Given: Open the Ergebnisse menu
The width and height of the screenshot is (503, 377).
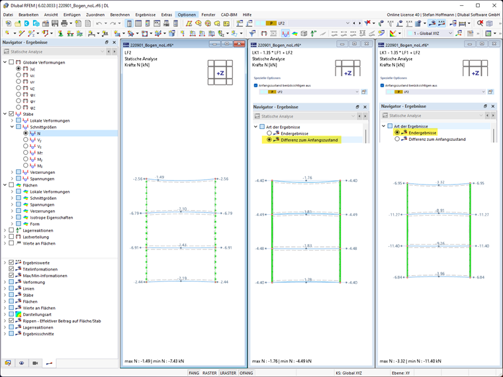Looking at the screenshot, I should point(146,15).
